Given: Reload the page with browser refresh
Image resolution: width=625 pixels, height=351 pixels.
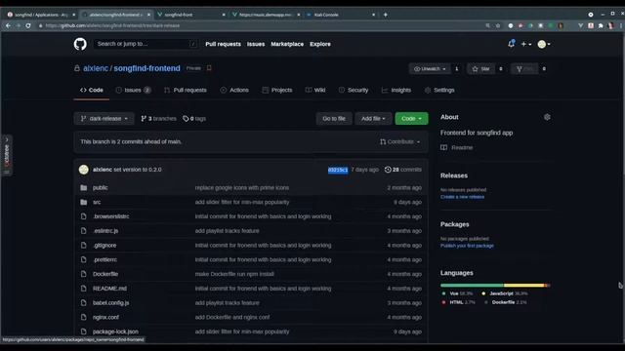Looking at the screenshot, I should pos(28,25).
